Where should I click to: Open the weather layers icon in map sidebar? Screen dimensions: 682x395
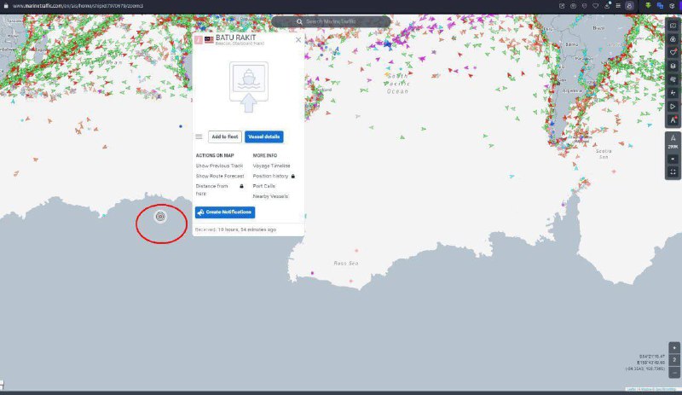[673, 79]
